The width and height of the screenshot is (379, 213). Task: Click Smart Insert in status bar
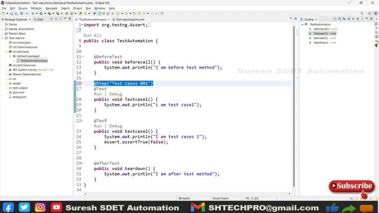[x=220, y=198]
